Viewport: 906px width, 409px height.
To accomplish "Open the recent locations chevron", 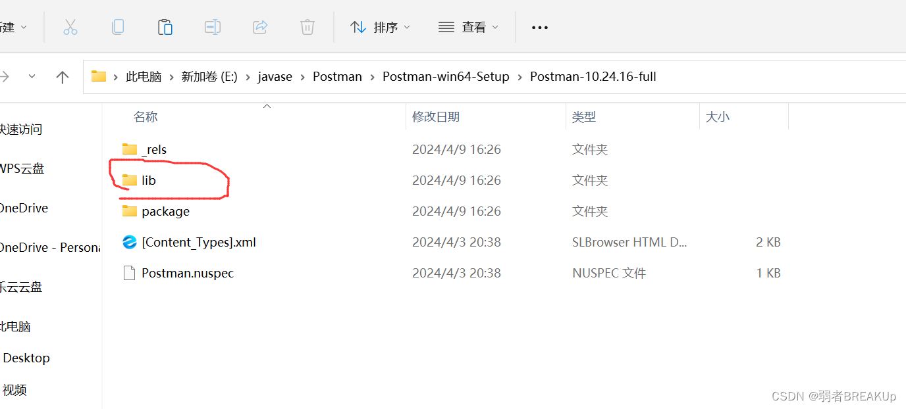I will (32, 77).
